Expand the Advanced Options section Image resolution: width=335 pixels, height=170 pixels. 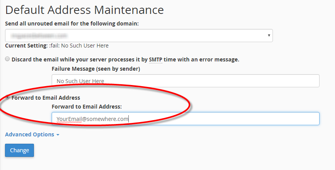[x=29, y=134]
